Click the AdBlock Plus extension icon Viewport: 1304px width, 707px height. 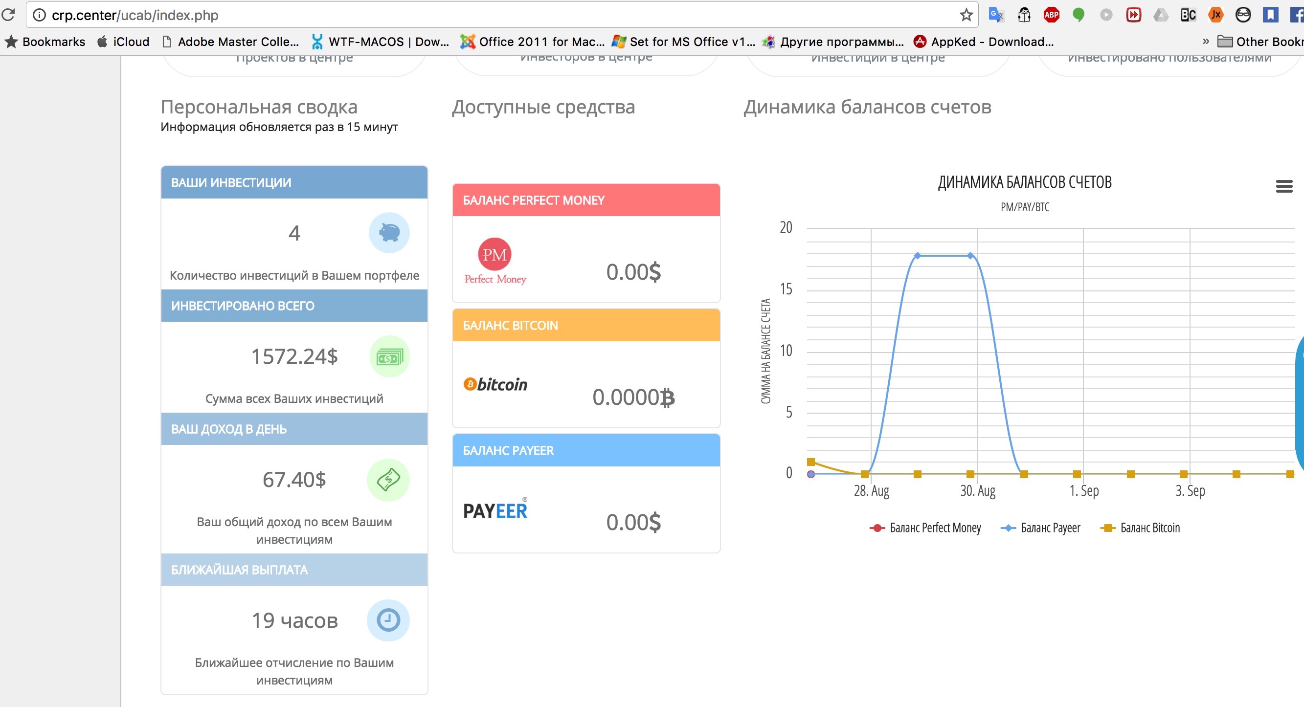[1052, 15]
